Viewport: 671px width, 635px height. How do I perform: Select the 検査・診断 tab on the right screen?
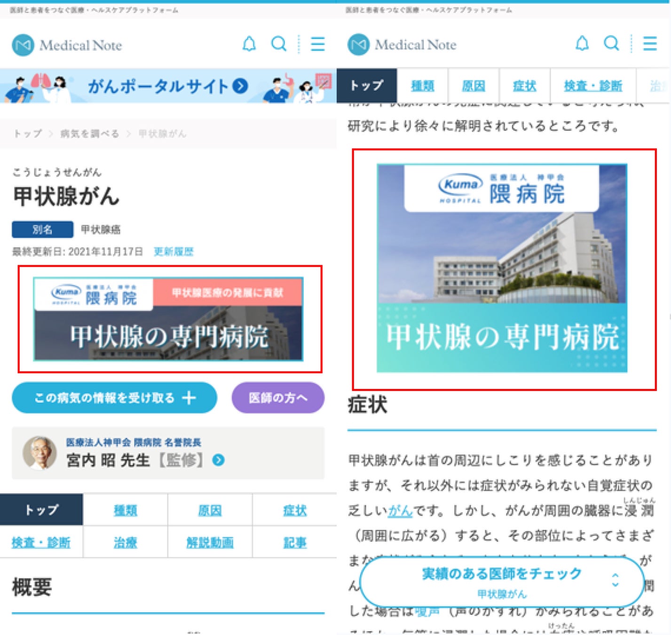(593, 86)
